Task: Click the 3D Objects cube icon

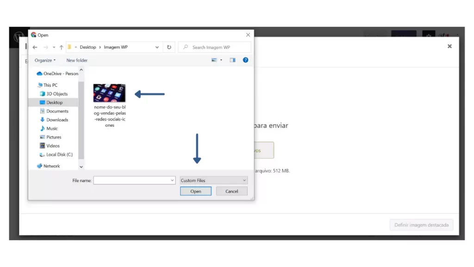Action: tap(42, 94)
